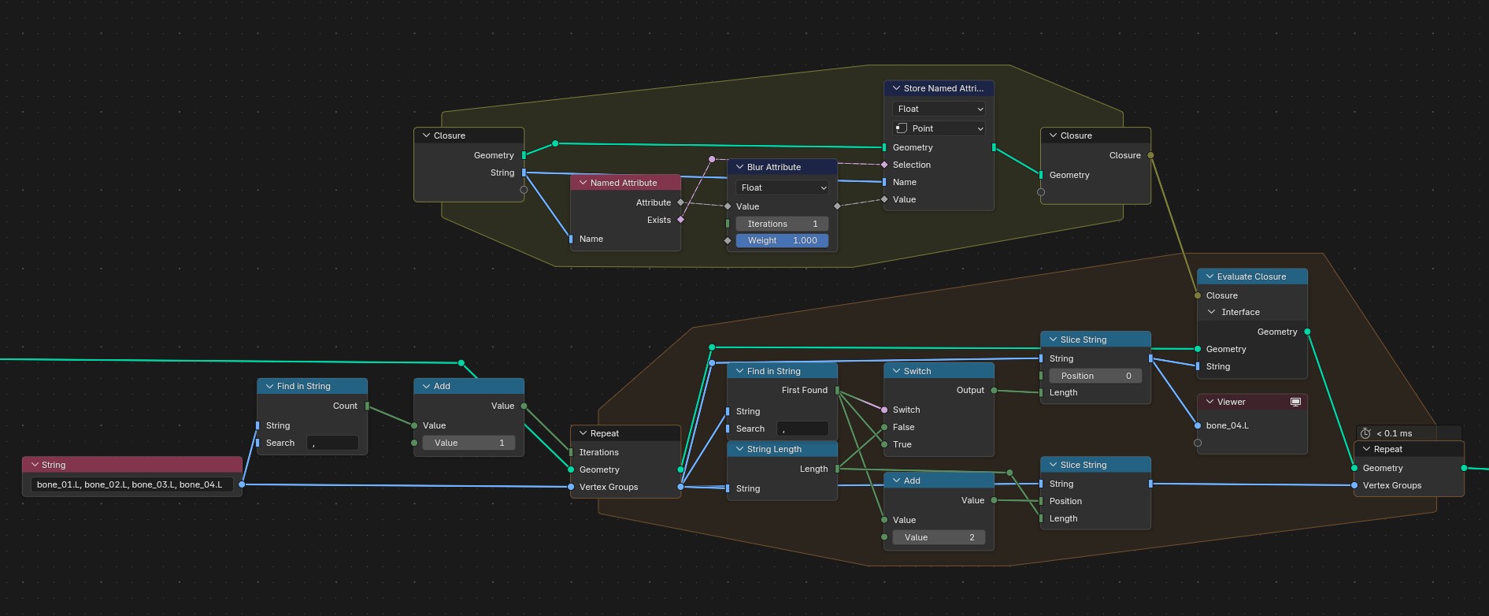Click the Iterations field showing 1 in Blur Attribute
Screen dimensions: 1489x616
tap(782, 224)
